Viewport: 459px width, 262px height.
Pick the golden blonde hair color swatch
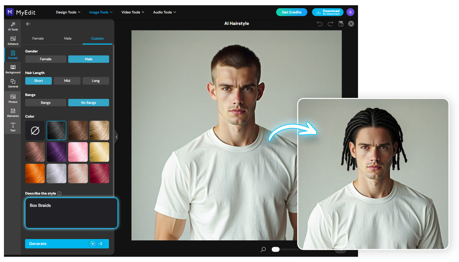[99, 152]
